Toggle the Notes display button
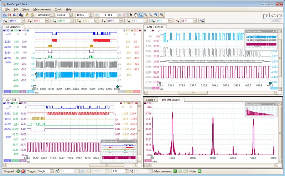This screenshot has height=176, width=285. tap(199, 171)
